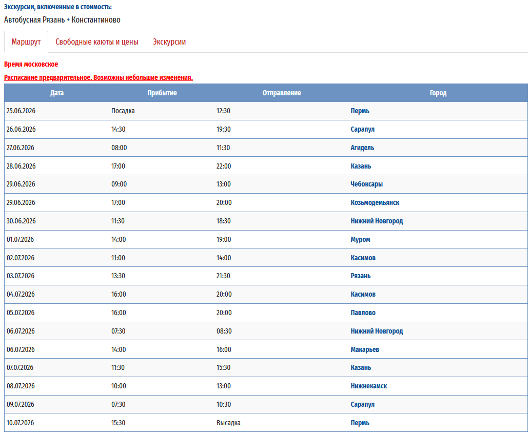529x436 pixels.
Task: Open the Чебоксары city link
Action: (366, 184)
